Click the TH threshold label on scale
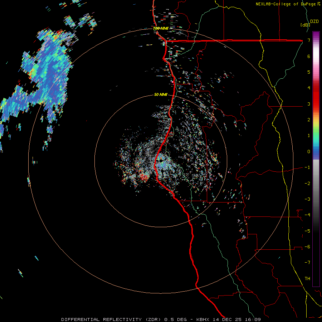Viewport: 322px width, 322px height. [307, 279]
